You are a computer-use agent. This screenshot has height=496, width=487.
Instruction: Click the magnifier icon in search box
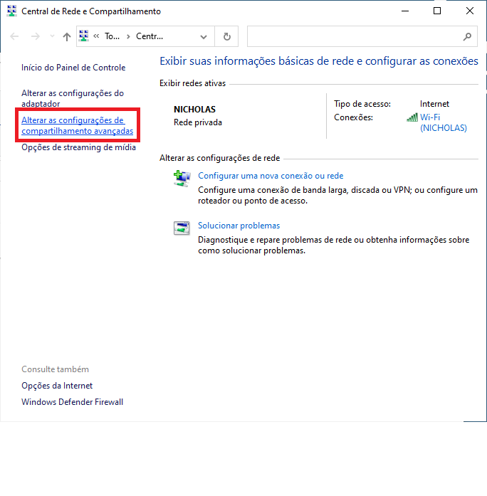click(x=467, y=36)
